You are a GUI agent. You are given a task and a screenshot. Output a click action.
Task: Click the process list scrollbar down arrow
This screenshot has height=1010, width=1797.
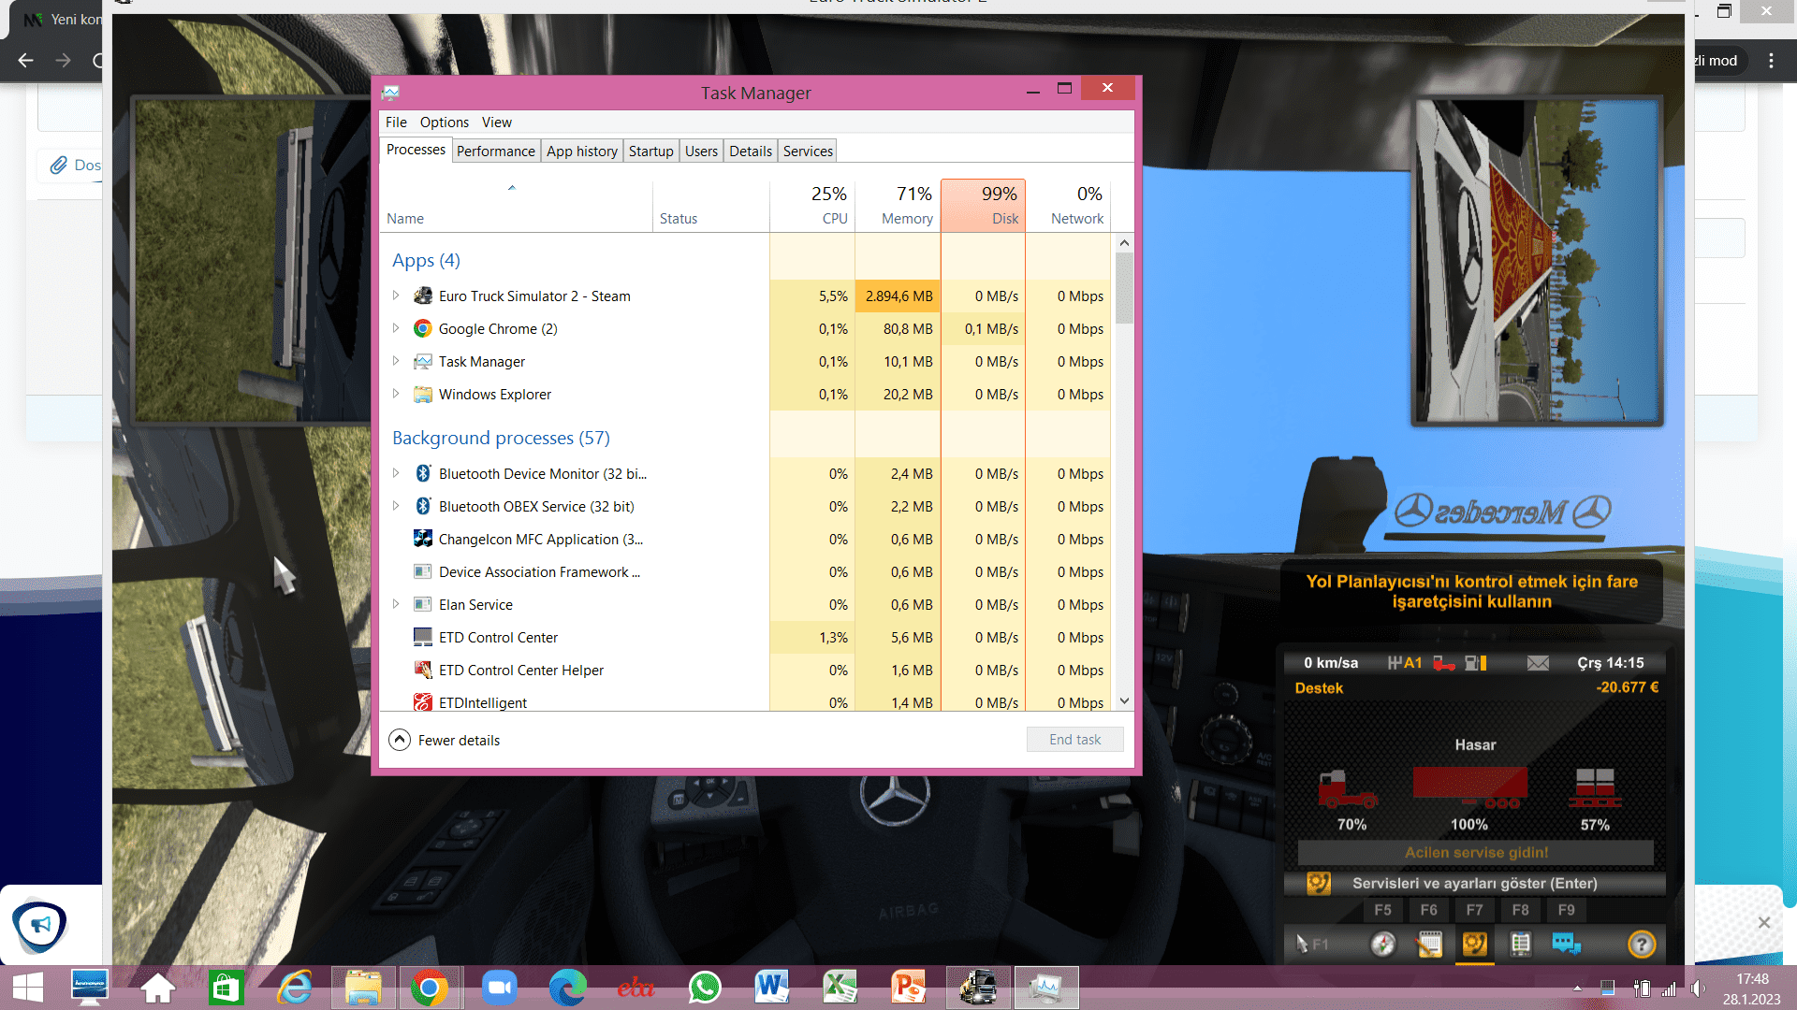(x=1124, y=700)
